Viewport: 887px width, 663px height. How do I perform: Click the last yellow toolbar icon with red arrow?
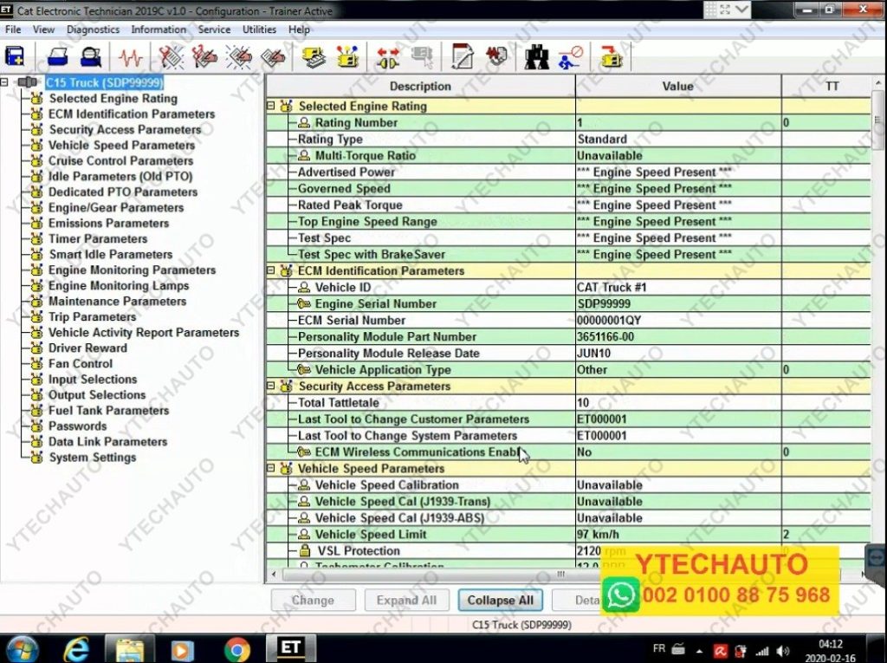611,57
